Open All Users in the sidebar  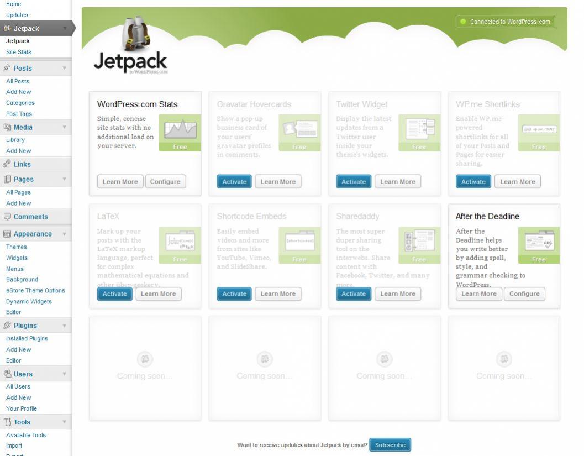(x=18, y=386)
